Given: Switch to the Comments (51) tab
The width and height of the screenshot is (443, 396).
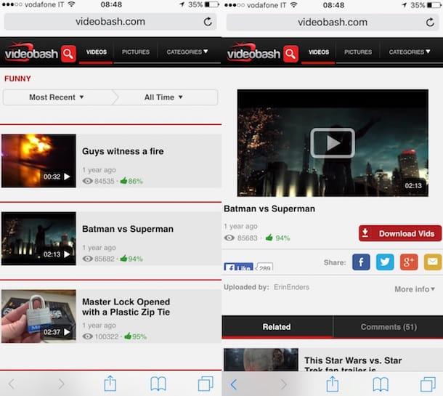Looking at the screenshot, I should [389, 327].
